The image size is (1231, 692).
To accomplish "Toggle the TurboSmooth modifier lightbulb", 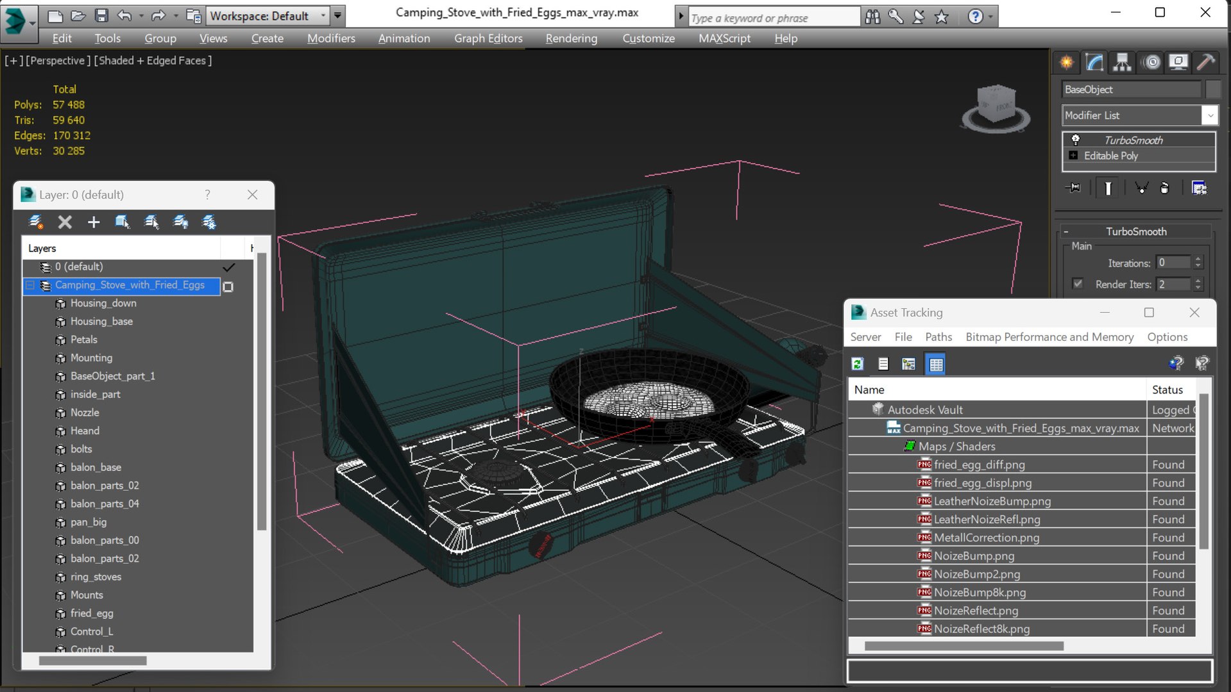I will tap(1076, 140).
